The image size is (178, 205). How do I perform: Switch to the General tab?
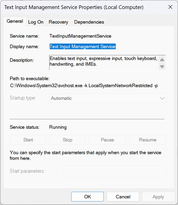click(x=15, y=21)
